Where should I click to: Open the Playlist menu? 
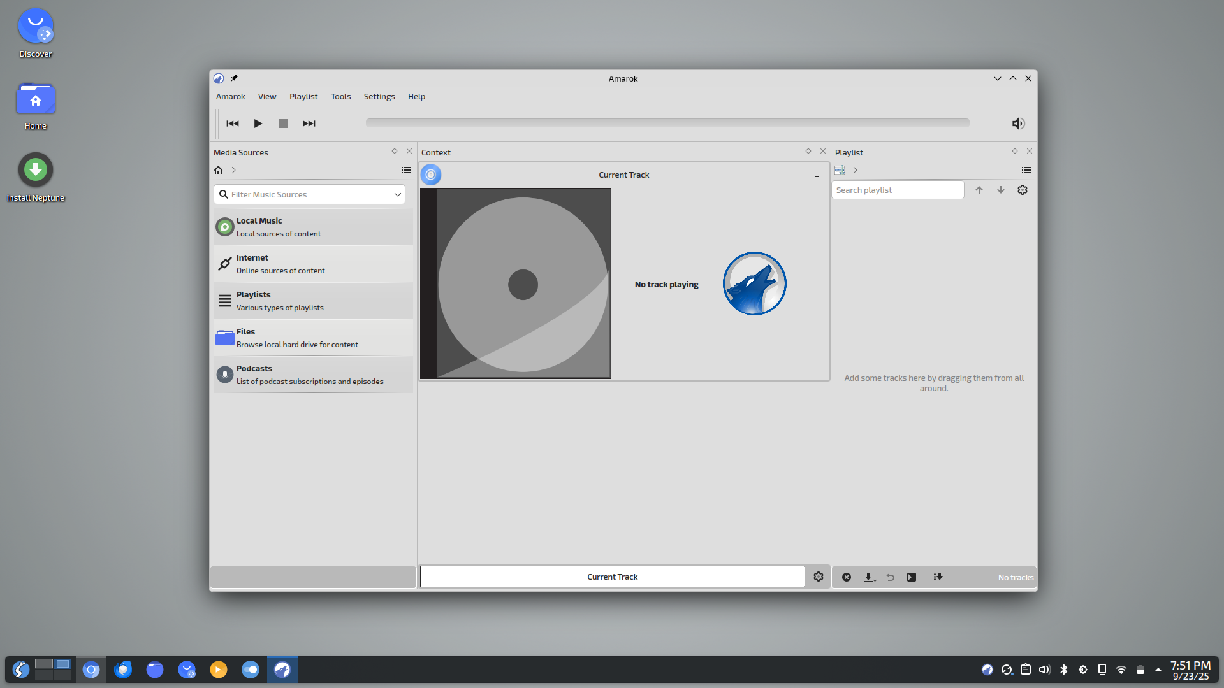click(303, 97)
